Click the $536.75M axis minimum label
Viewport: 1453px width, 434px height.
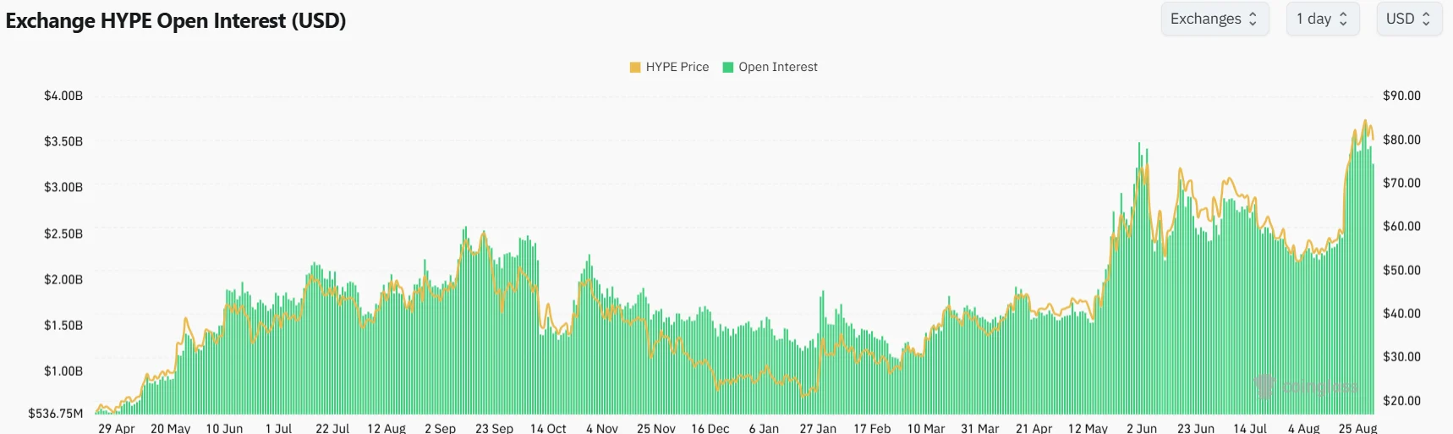(56, 413)
